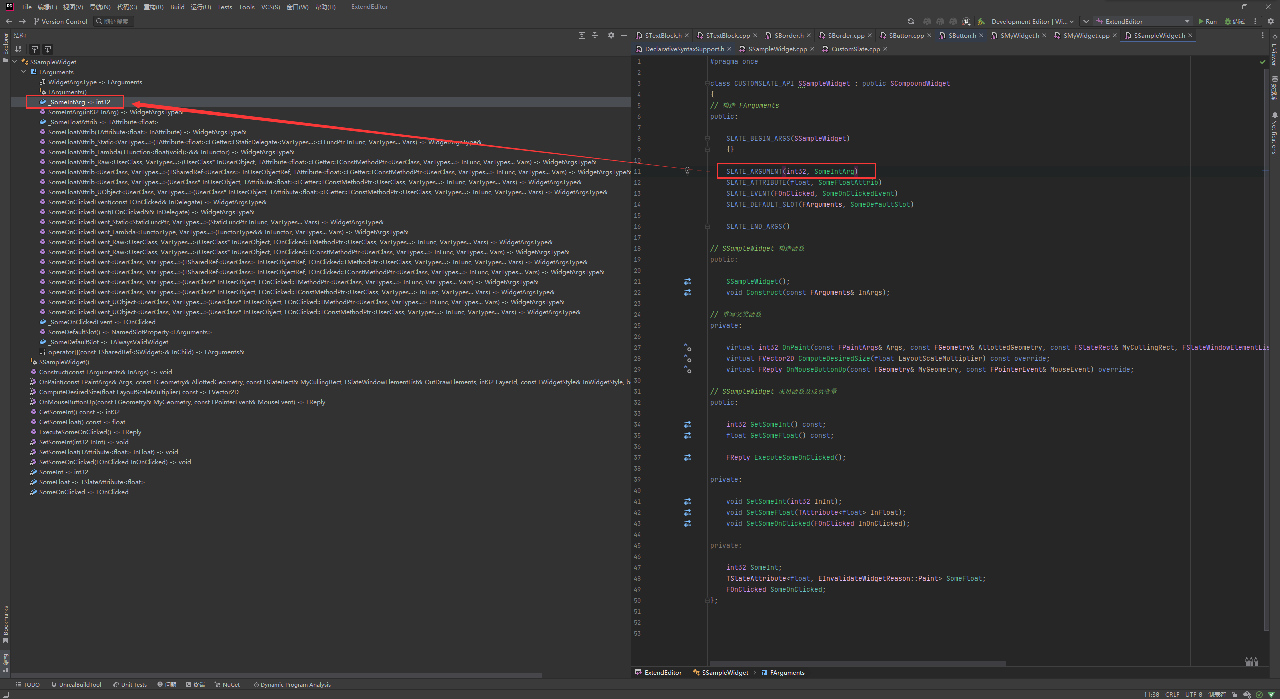Click the navigate back arrow
The width and height of the screenshot is (1280, 699).
point(9,21)
